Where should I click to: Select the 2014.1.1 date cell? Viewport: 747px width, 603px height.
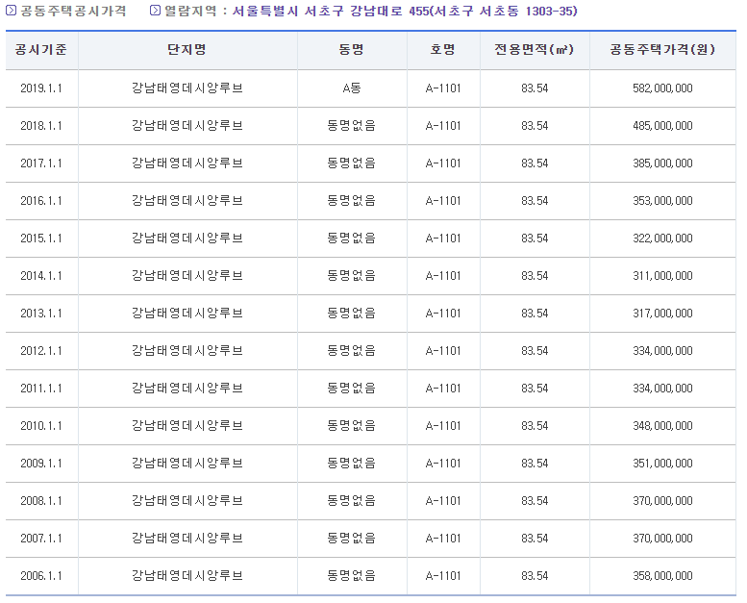[x=41, y=276]
